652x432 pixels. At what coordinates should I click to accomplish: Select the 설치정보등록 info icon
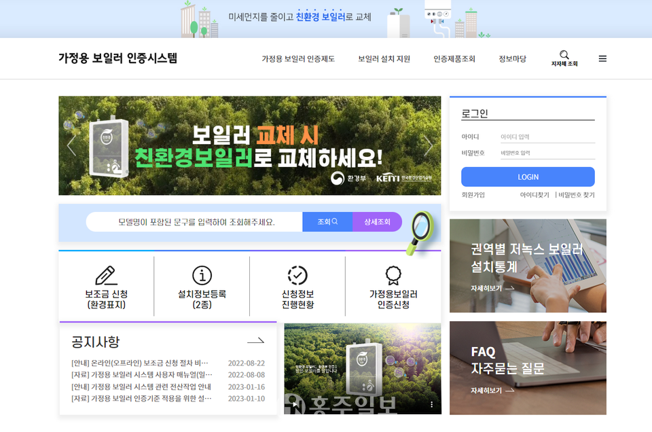tap(202, 275)
